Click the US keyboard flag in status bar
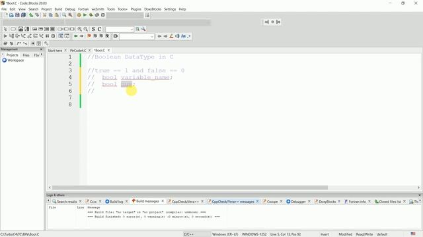 pyautogui.click(x=413, y=234)
